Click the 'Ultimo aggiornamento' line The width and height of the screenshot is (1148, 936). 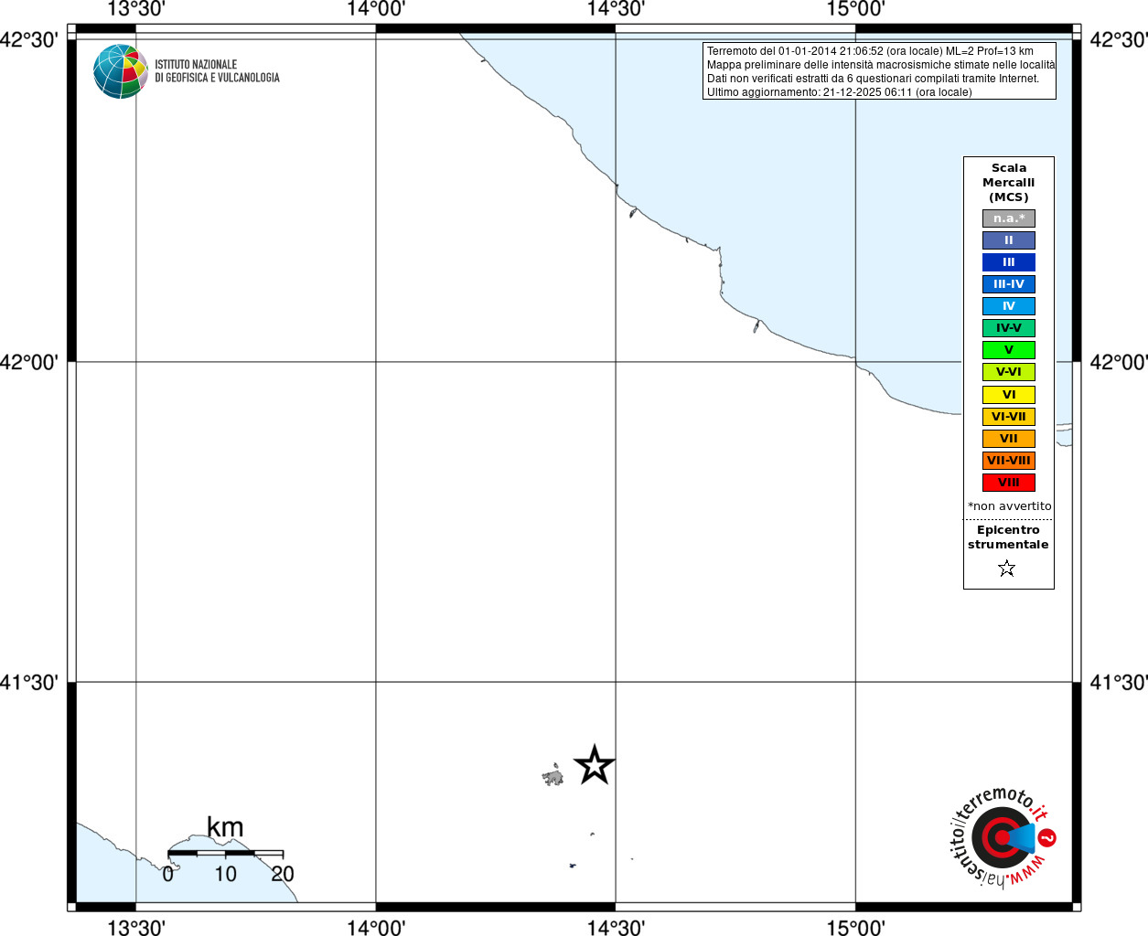tap(839, 92)
